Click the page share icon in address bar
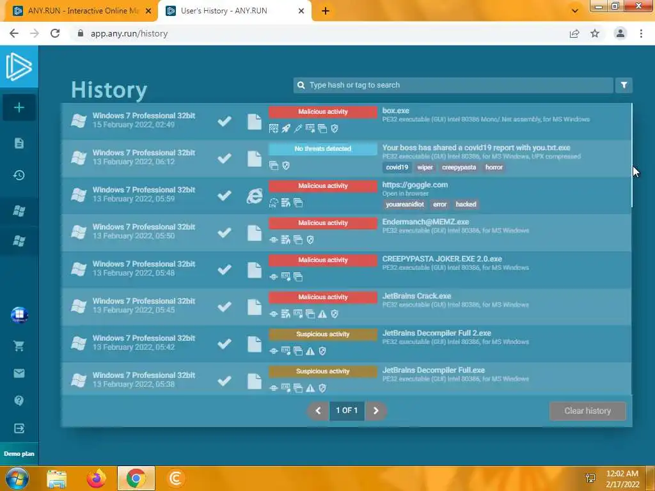Image resolution: width=655 pixels, height=491 pixels. coord(574,33)
